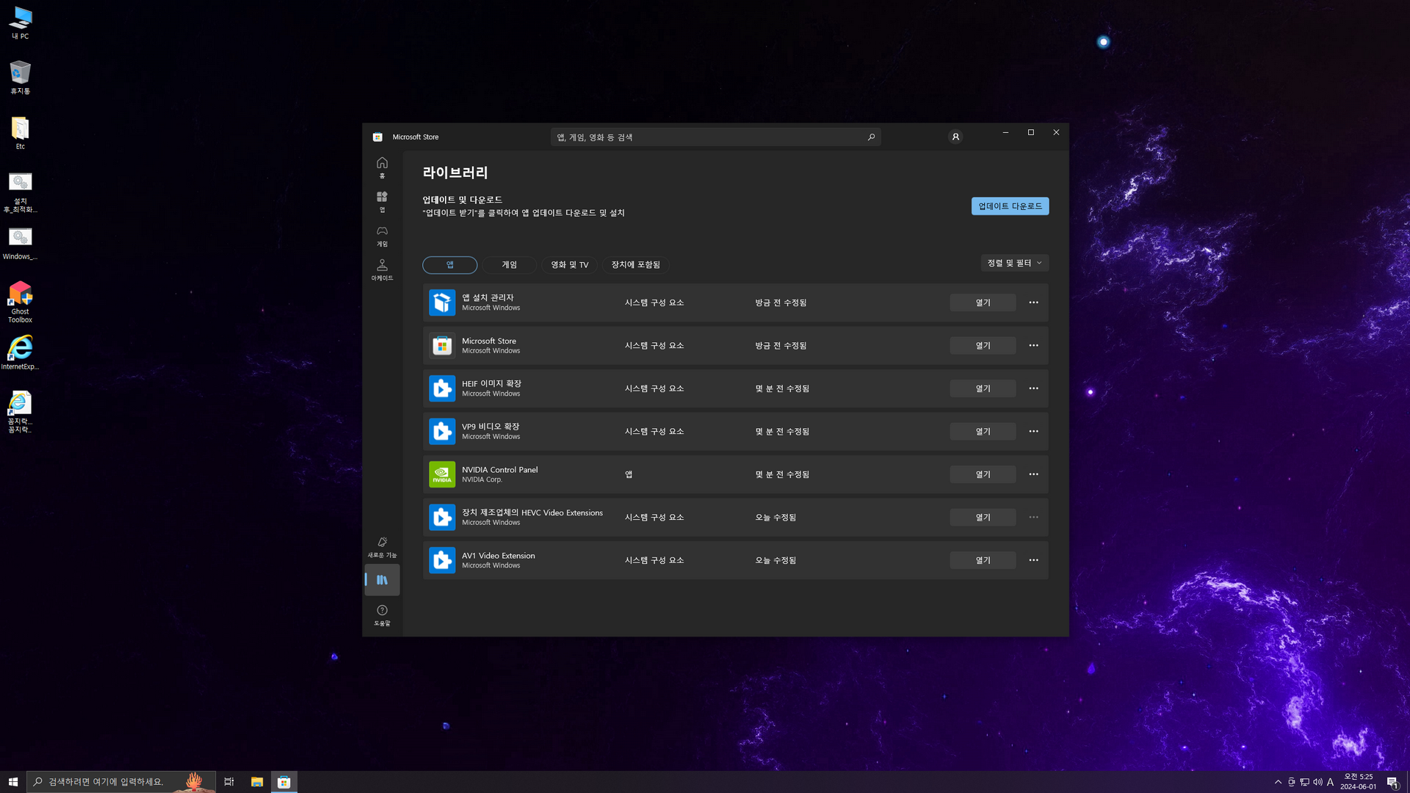The image size is (1410, 793).
Task: Click 열기 for HEIF 이미지 확장
Action: [983, 388]
